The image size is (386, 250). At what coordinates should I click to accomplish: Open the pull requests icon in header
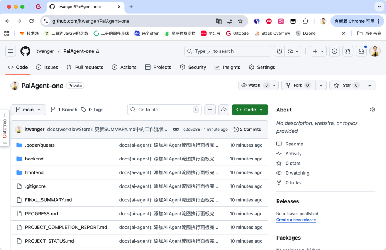[x=348, y=51]
